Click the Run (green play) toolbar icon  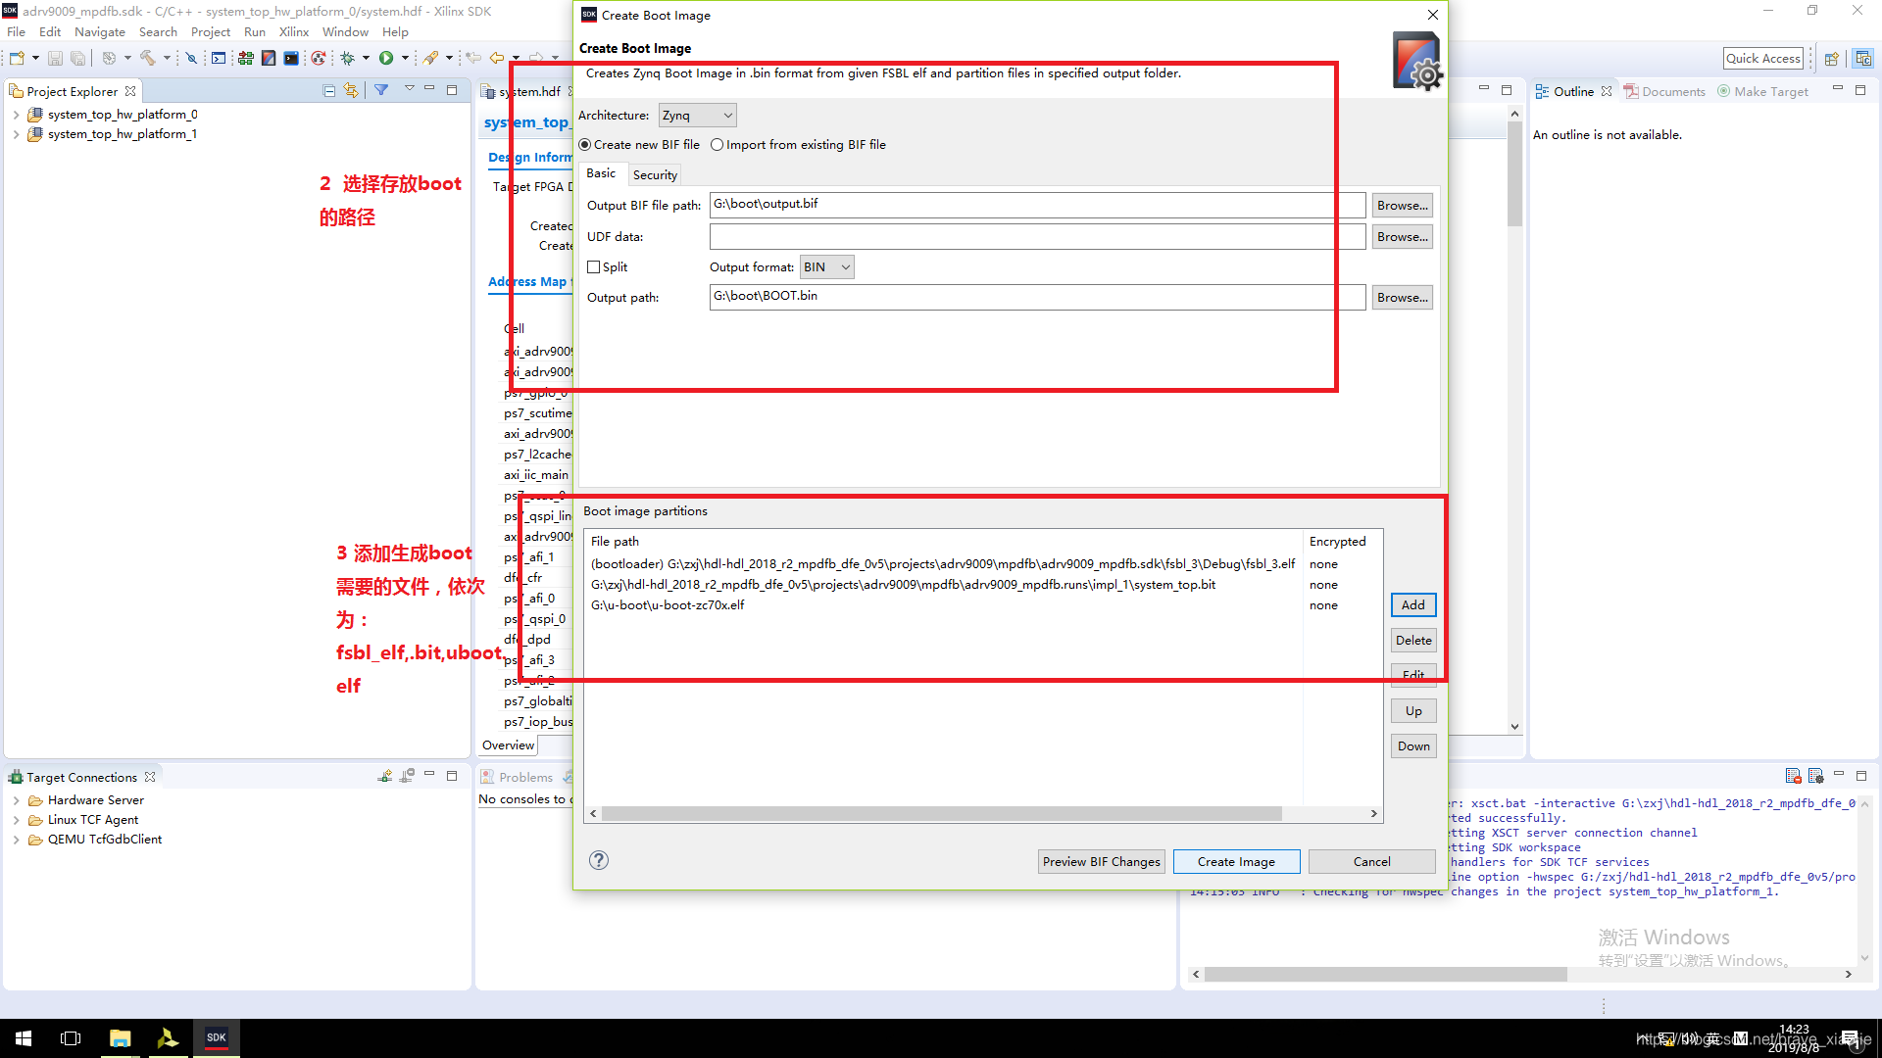386,59
